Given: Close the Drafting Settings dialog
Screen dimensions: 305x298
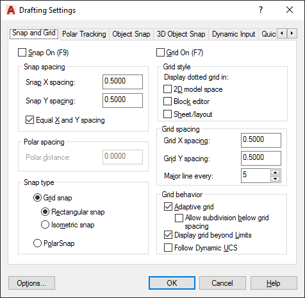Looking at the screenshot, I should click(x=290, y=10).
